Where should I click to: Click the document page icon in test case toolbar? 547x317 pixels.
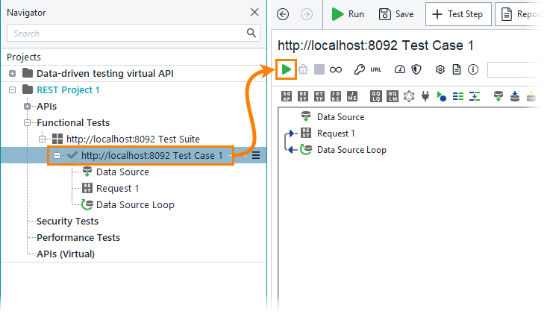[x=457, y=69]
